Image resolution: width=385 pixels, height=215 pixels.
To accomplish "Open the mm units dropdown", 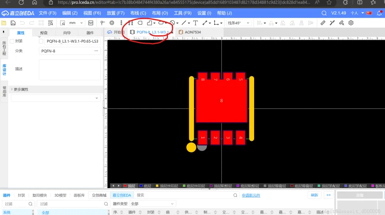I will point(77,23).
